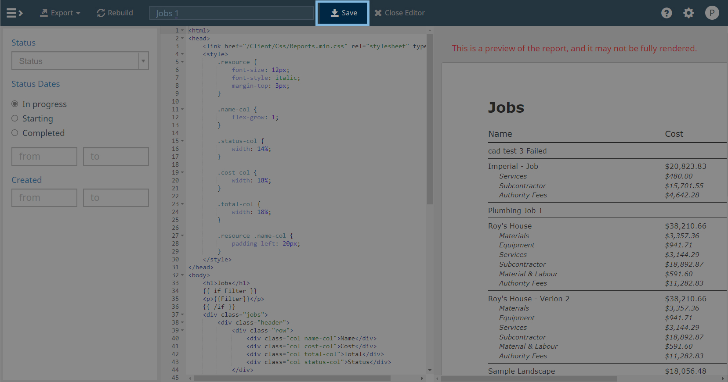Click the 'Jobs' preview heading

(506, 107)
